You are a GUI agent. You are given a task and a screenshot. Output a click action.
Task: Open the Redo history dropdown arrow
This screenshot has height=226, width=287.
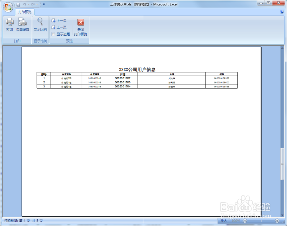tap(37, 4)
